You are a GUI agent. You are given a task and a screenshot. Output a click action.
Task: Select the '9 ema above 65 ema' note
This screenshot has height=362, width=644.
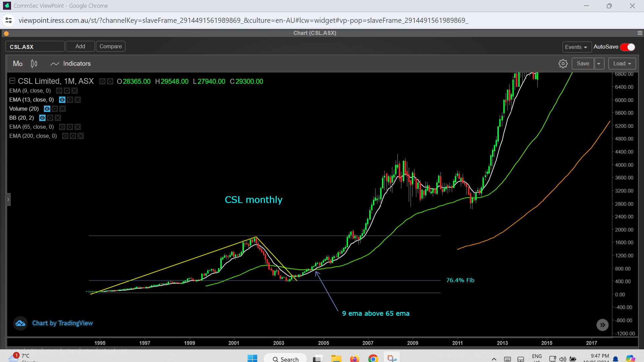click(376, 313)
